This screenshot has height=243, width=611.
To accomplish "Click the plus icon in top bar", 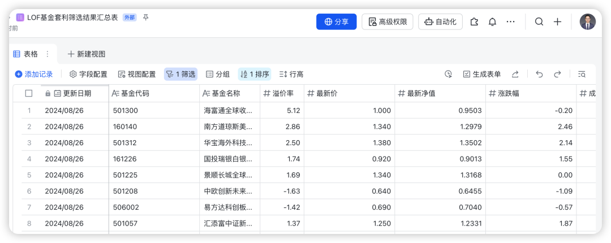I will [557, 22].
